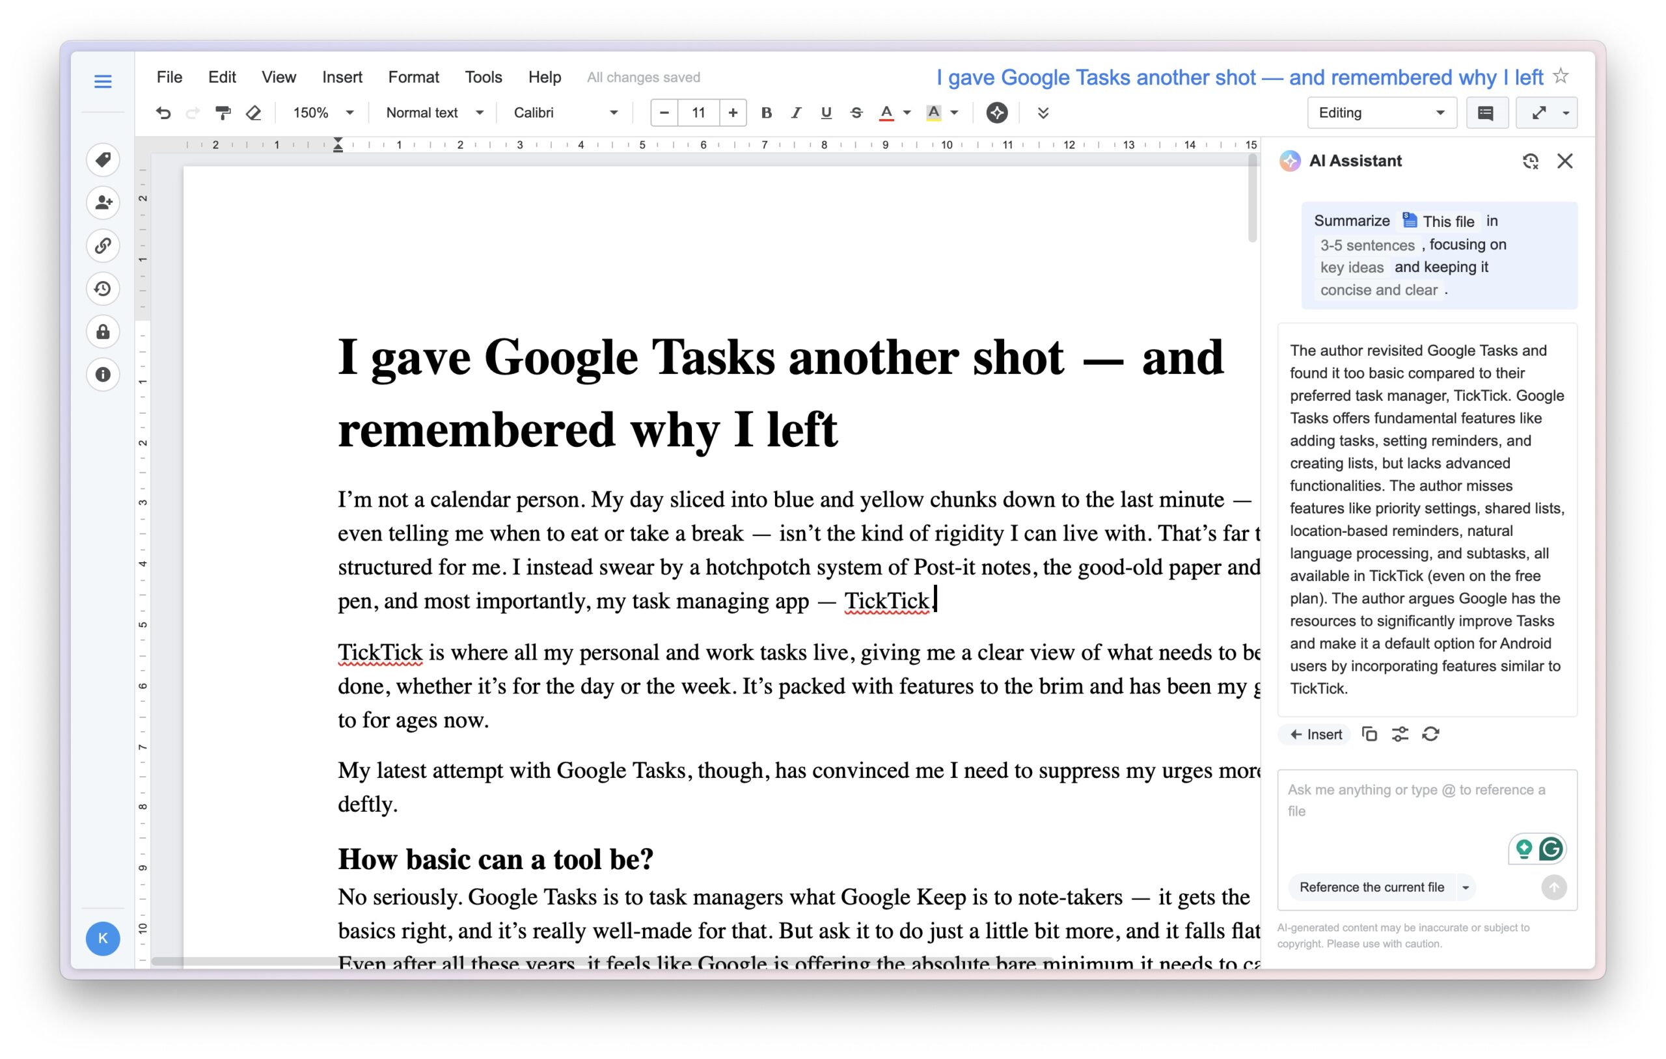Open the Insert menu
This screenshot has width=1666, height=1059.
342,77
